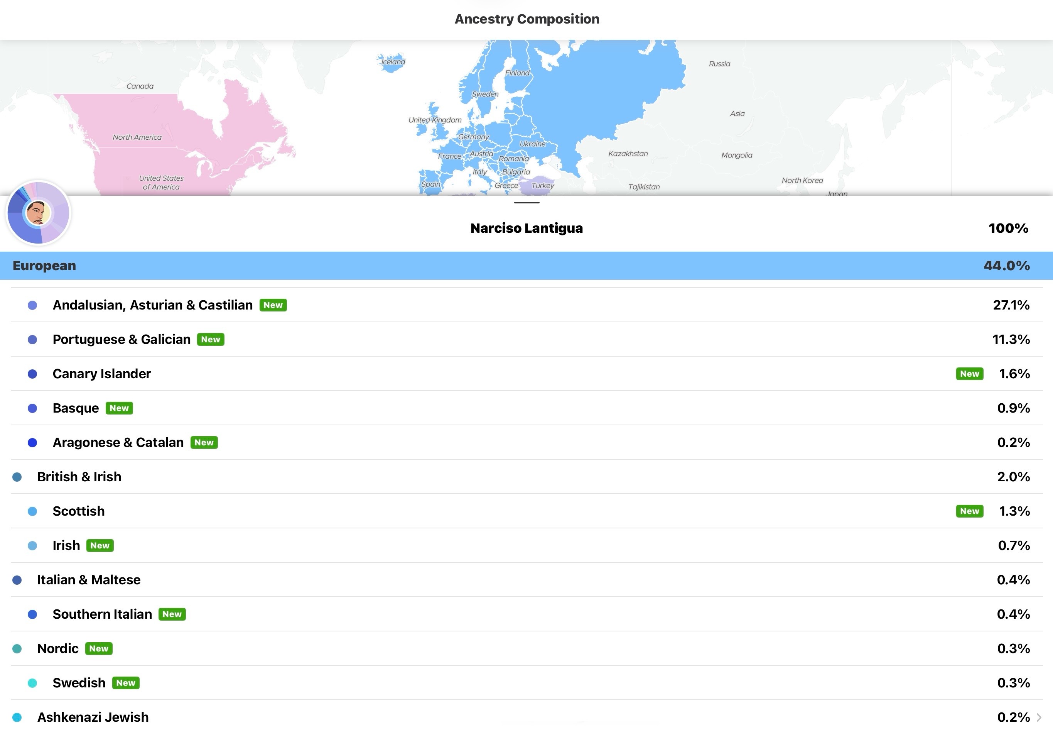Screen dimensions: 1053x731
Task: Click the New badge next to Swedish
Action: coord(125,683)
